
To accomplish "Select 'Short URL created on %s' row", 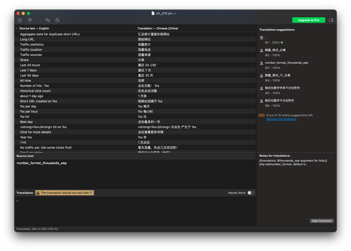I will [135, 101].
